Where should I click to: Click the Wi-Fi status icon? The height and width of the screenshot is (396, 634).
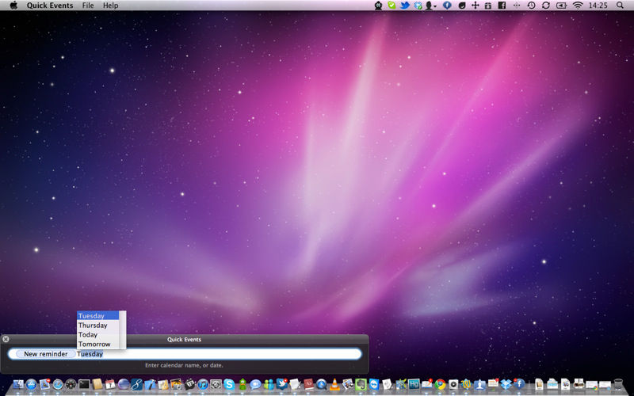pyautogui.click(x=578, y=6)
